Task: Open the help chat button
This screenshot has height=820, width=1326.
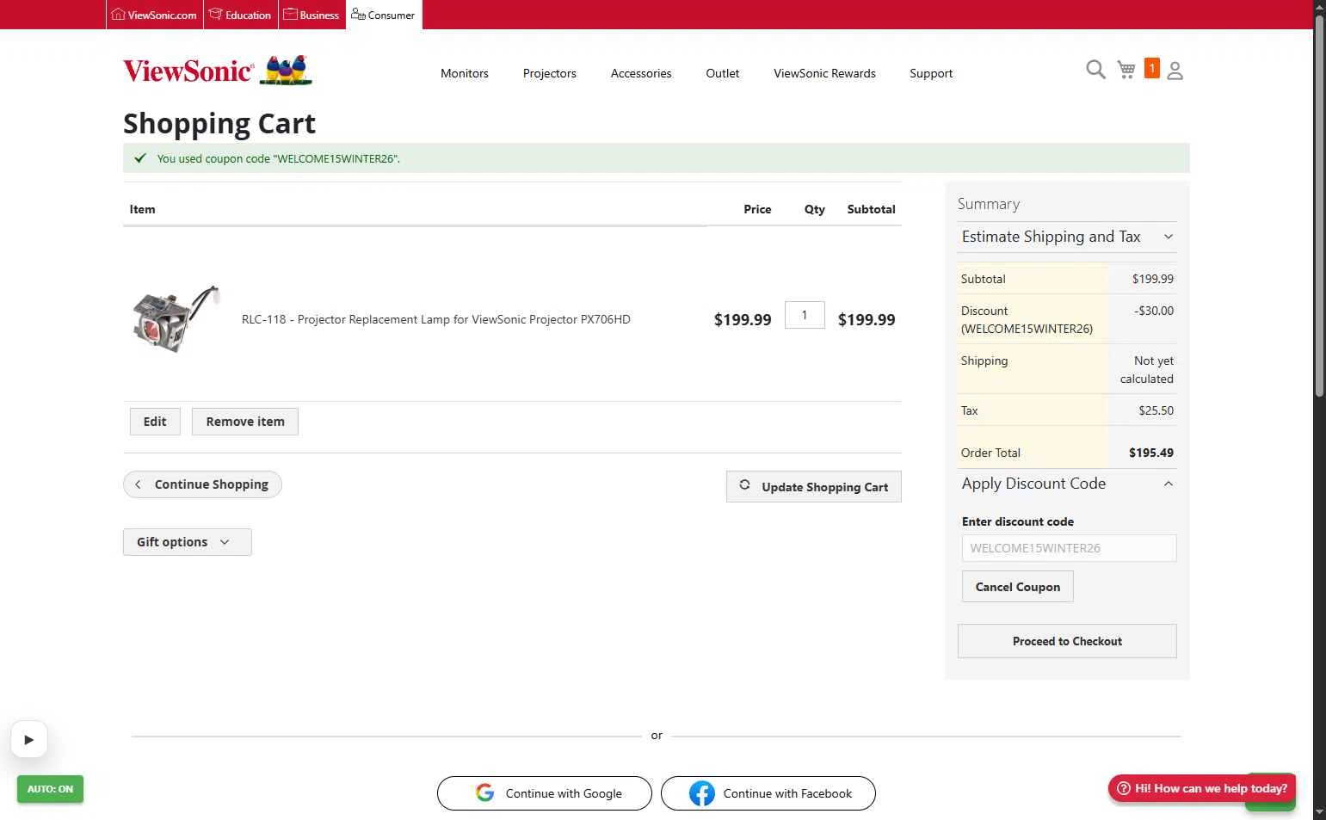Action: [x=1202, y=788]
